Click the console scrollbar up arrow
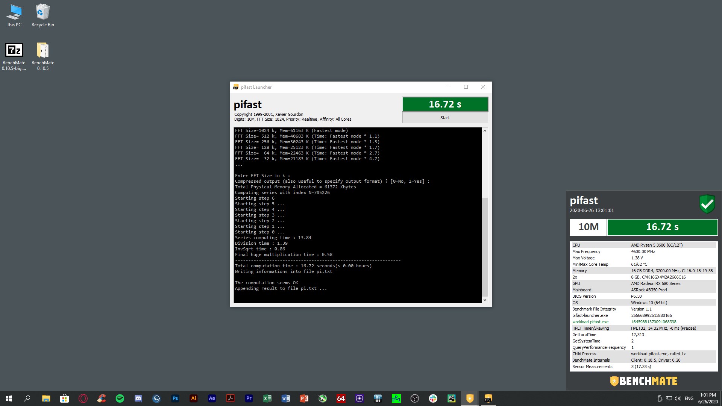722x406 pixels. pos(485,131)
